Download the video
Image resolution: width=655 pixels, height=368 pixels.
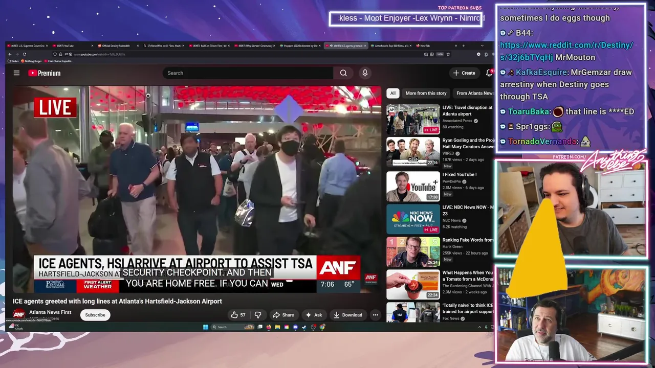click(348, 315)
